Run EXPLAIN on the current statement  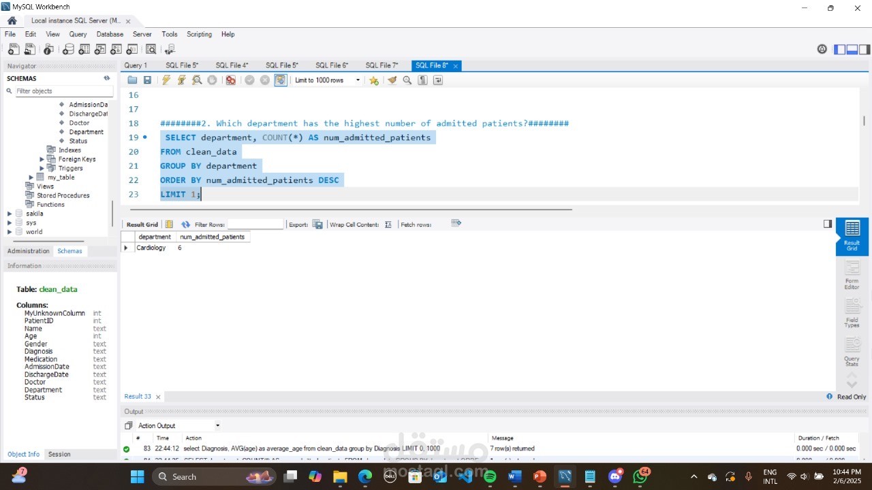coord(197,80)
